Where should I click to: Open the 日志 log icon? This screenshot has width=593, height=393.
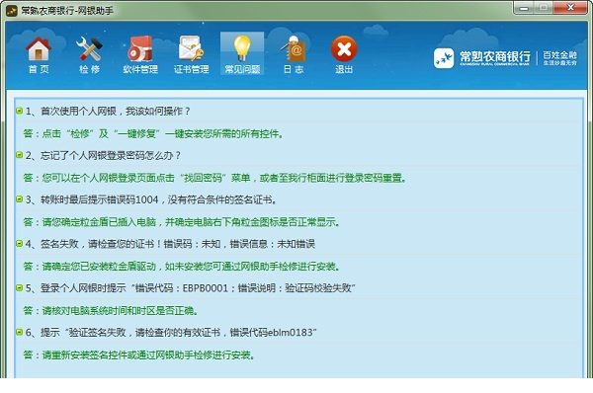click(294, 54)
